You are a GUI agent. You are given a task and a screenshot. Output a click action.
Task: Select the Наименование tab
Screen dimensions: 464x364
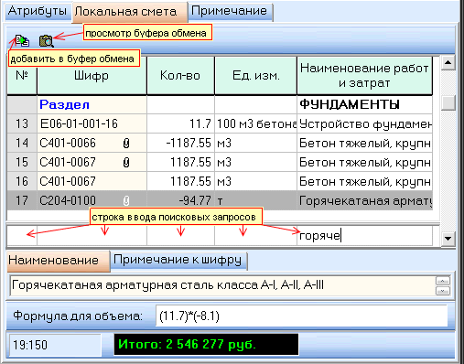coord(58,261)
